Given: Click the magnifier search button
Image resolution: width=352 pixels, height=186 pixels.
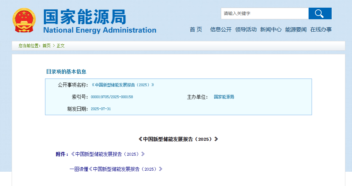Looking at the screenshot, I should click(320, 14).
